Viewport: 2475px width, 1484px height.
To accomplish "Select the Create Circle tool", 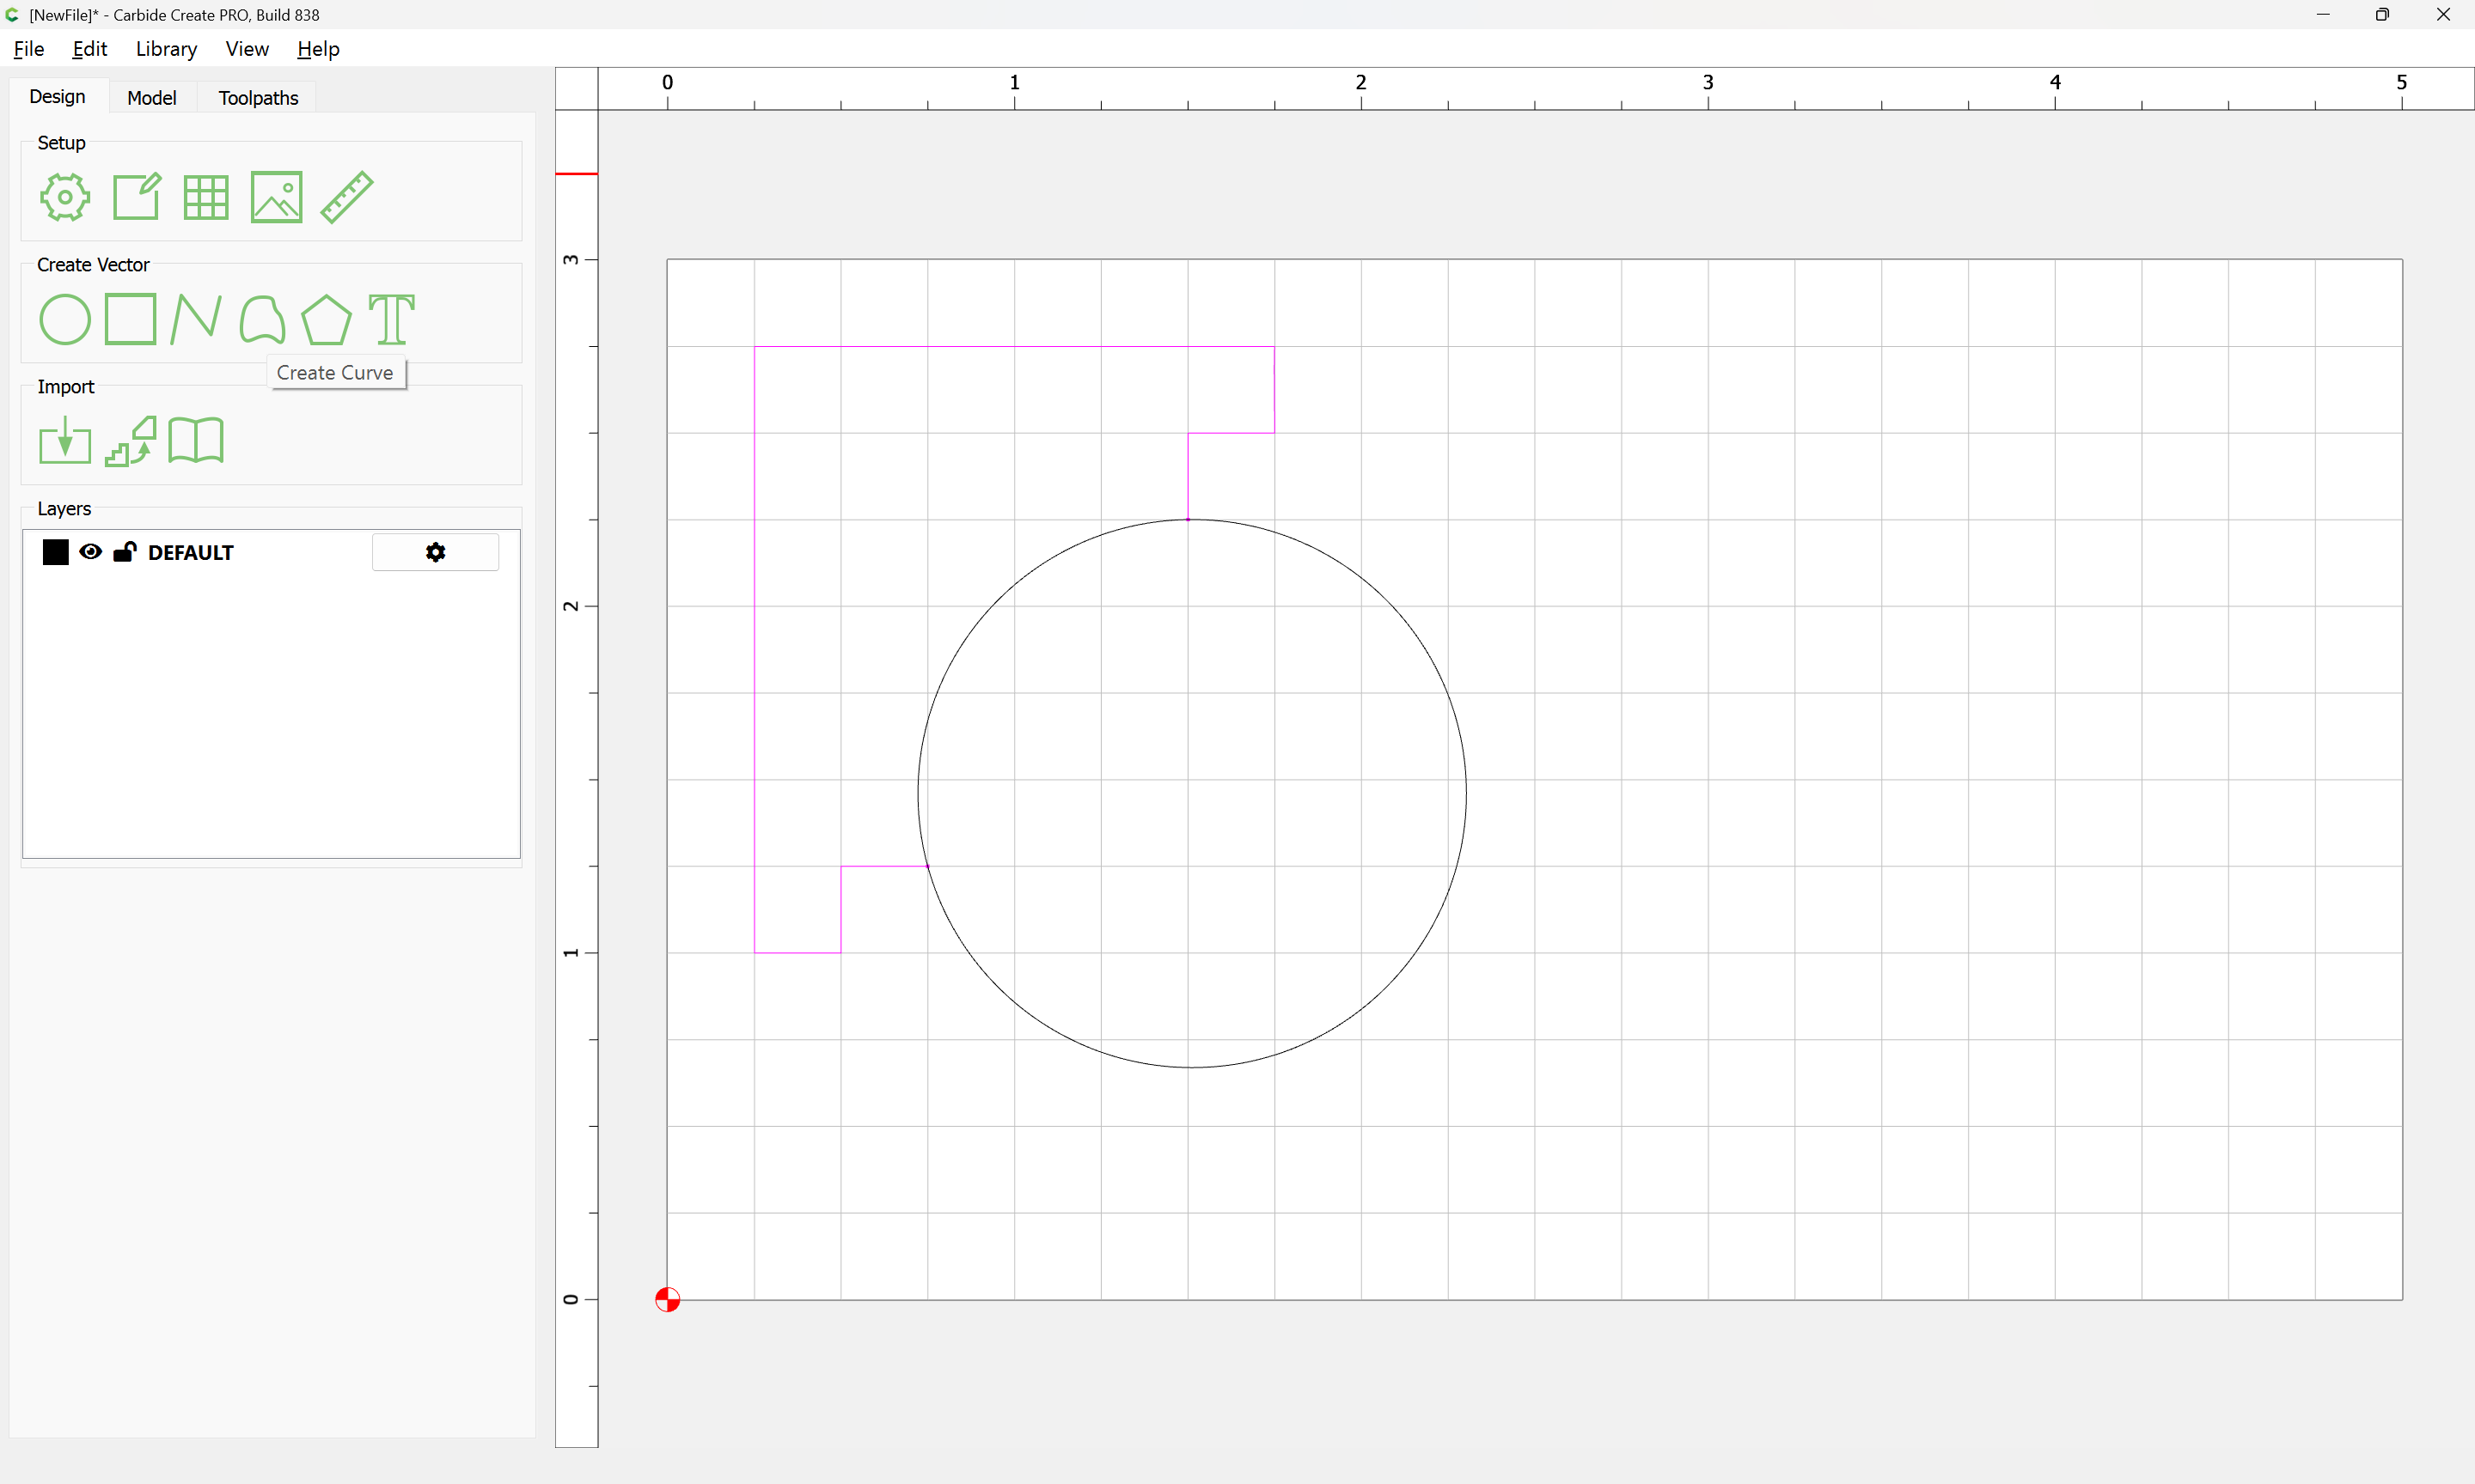I will click(x=65, y=320).
